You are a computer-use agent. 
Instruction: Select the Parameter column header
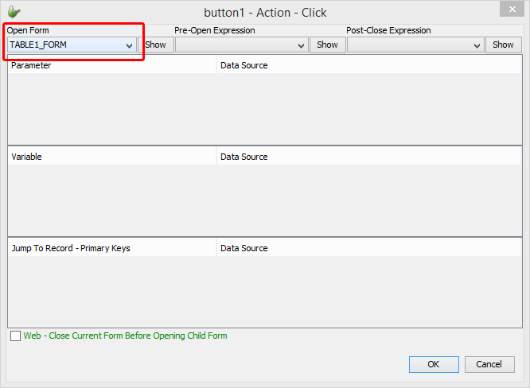(111, 65)
